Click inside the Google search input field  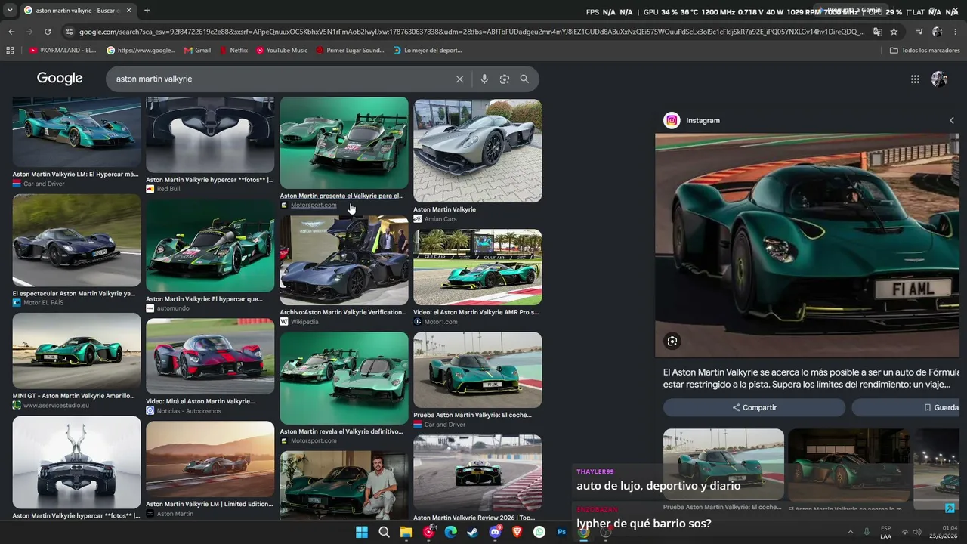click(x=280, y=79)
